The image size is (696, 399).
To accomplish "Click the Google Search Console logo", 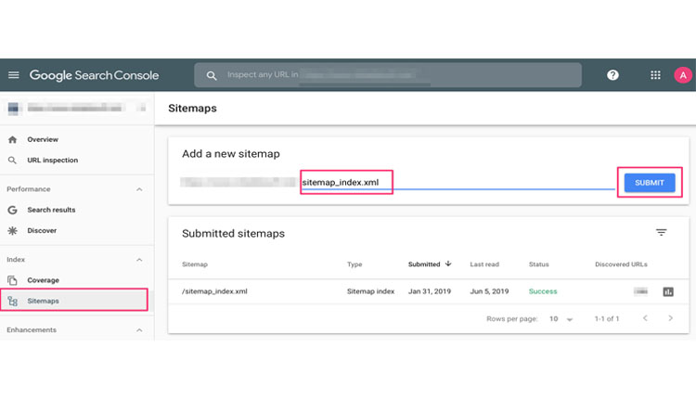I will 94,75.
